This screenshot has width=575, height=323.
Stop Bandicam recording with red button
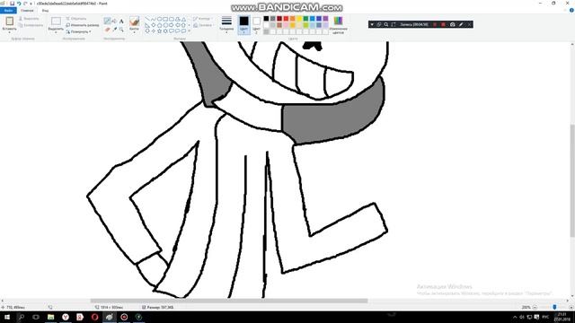(443, 24)
